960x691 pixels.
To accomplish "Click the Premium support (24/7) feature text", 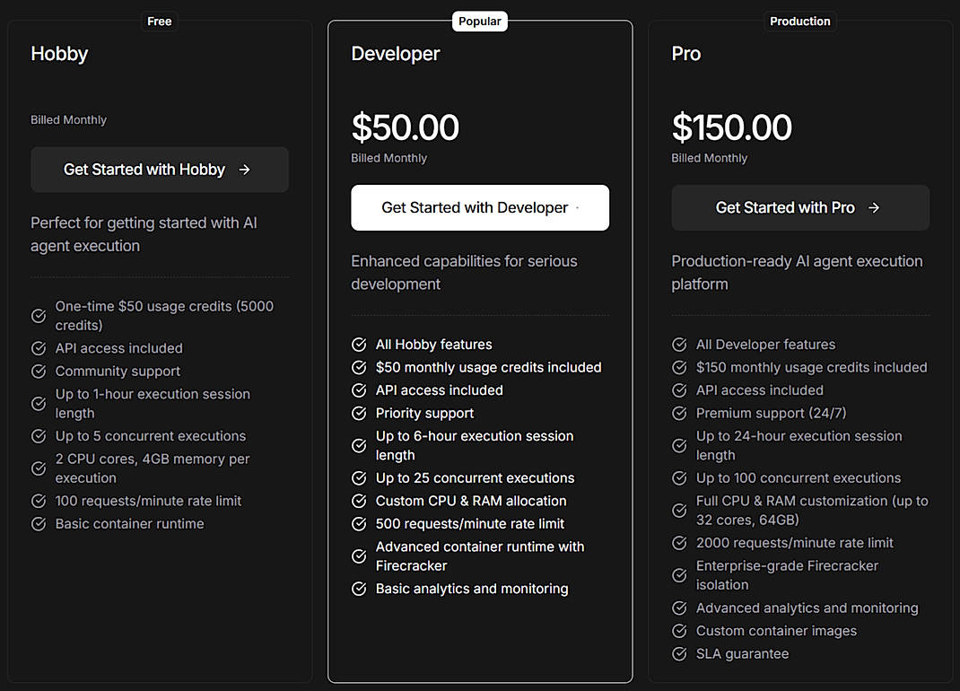I will coord(772,414).
